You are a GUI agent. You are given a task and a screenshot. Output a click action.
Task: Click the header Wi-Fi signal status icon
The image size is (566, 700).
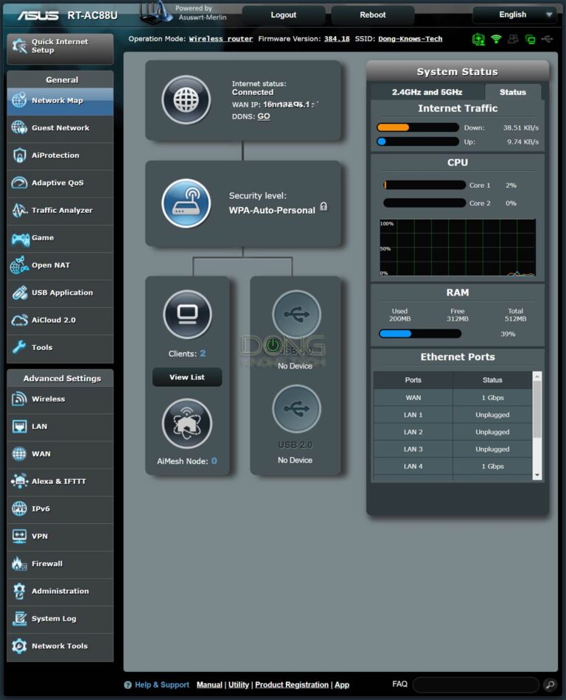click(x=496, y=39)
